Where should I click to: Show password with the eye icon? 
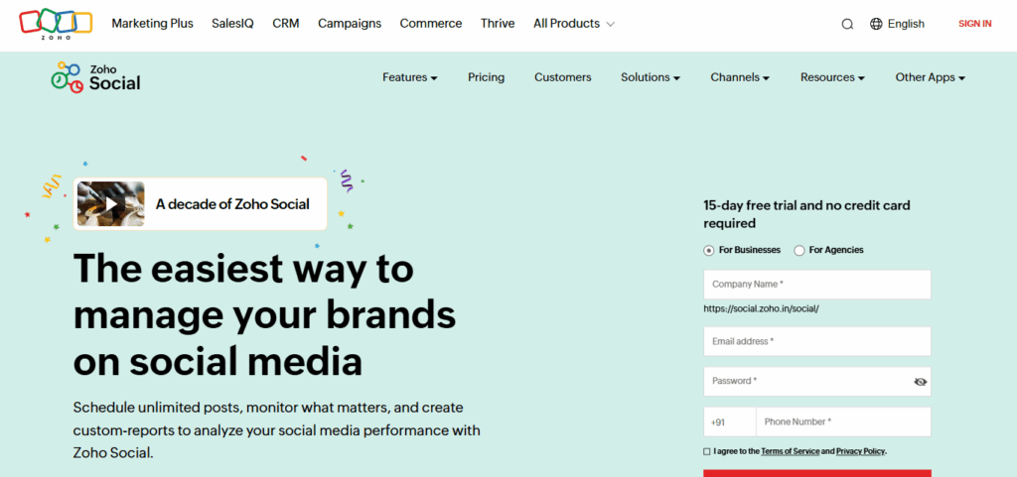[920, 382]
